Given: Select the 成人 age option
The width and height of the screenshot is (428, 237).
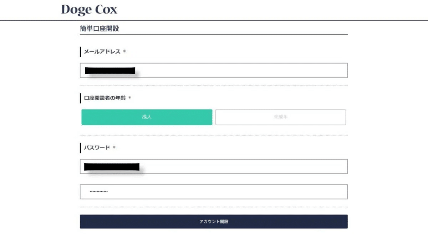Looking at the screenshot, I should 147,117.
